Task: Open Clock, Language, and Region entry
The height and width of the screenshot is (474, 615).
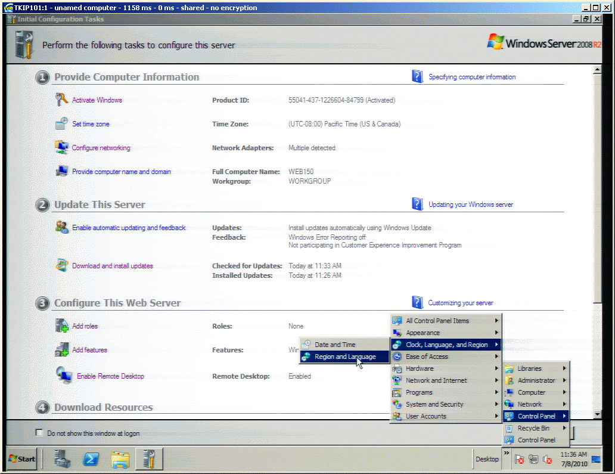Action: click(x=446, y=345)
